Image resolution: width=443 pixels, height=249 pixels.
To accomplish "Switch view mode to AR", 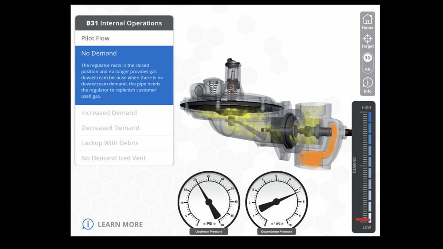I will (367, 69).
